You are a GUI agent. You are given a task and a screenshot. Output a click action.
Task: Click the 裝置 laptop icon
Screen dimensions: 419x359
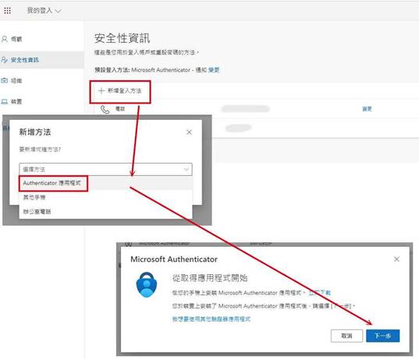click(4, 101)
